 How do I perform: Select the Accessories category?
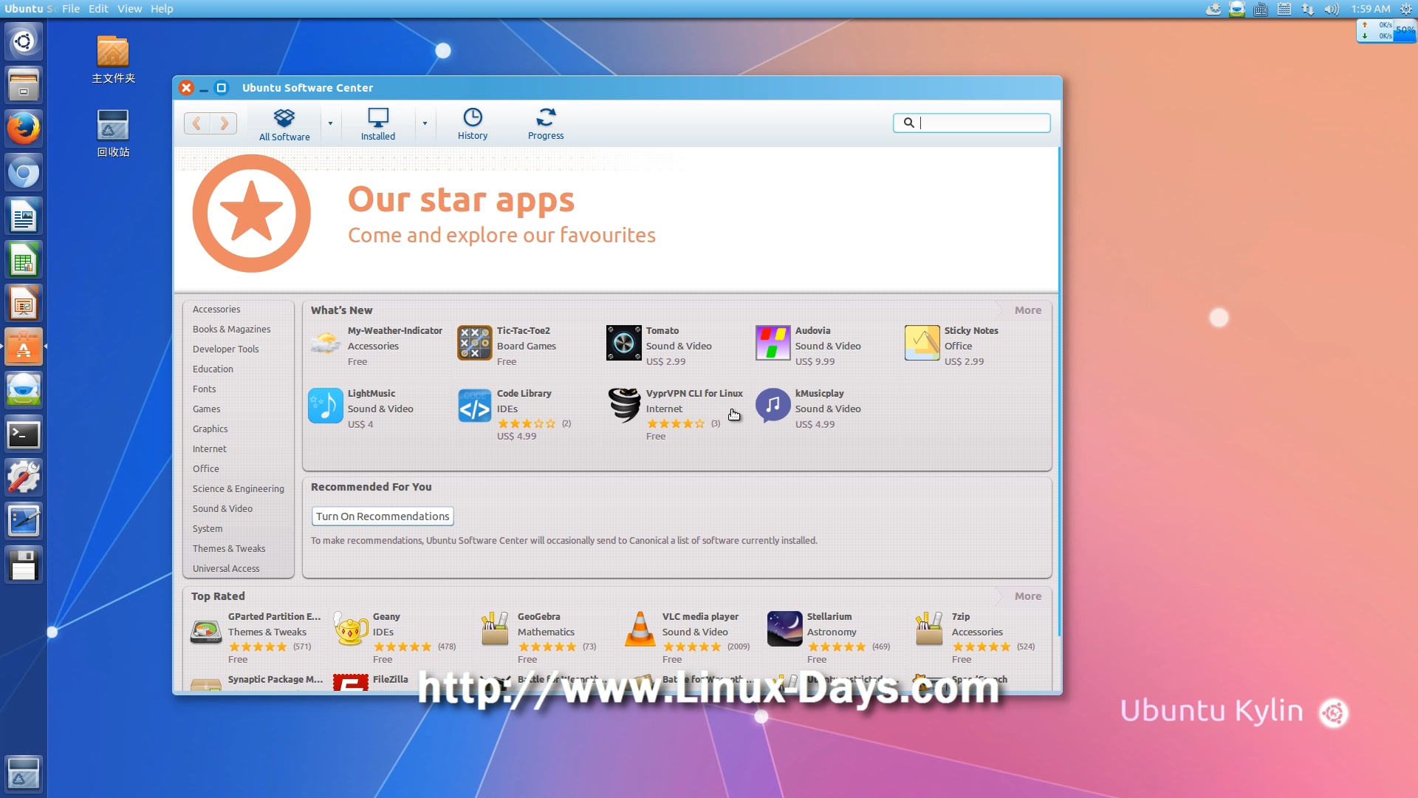click(x=216, y=309)
